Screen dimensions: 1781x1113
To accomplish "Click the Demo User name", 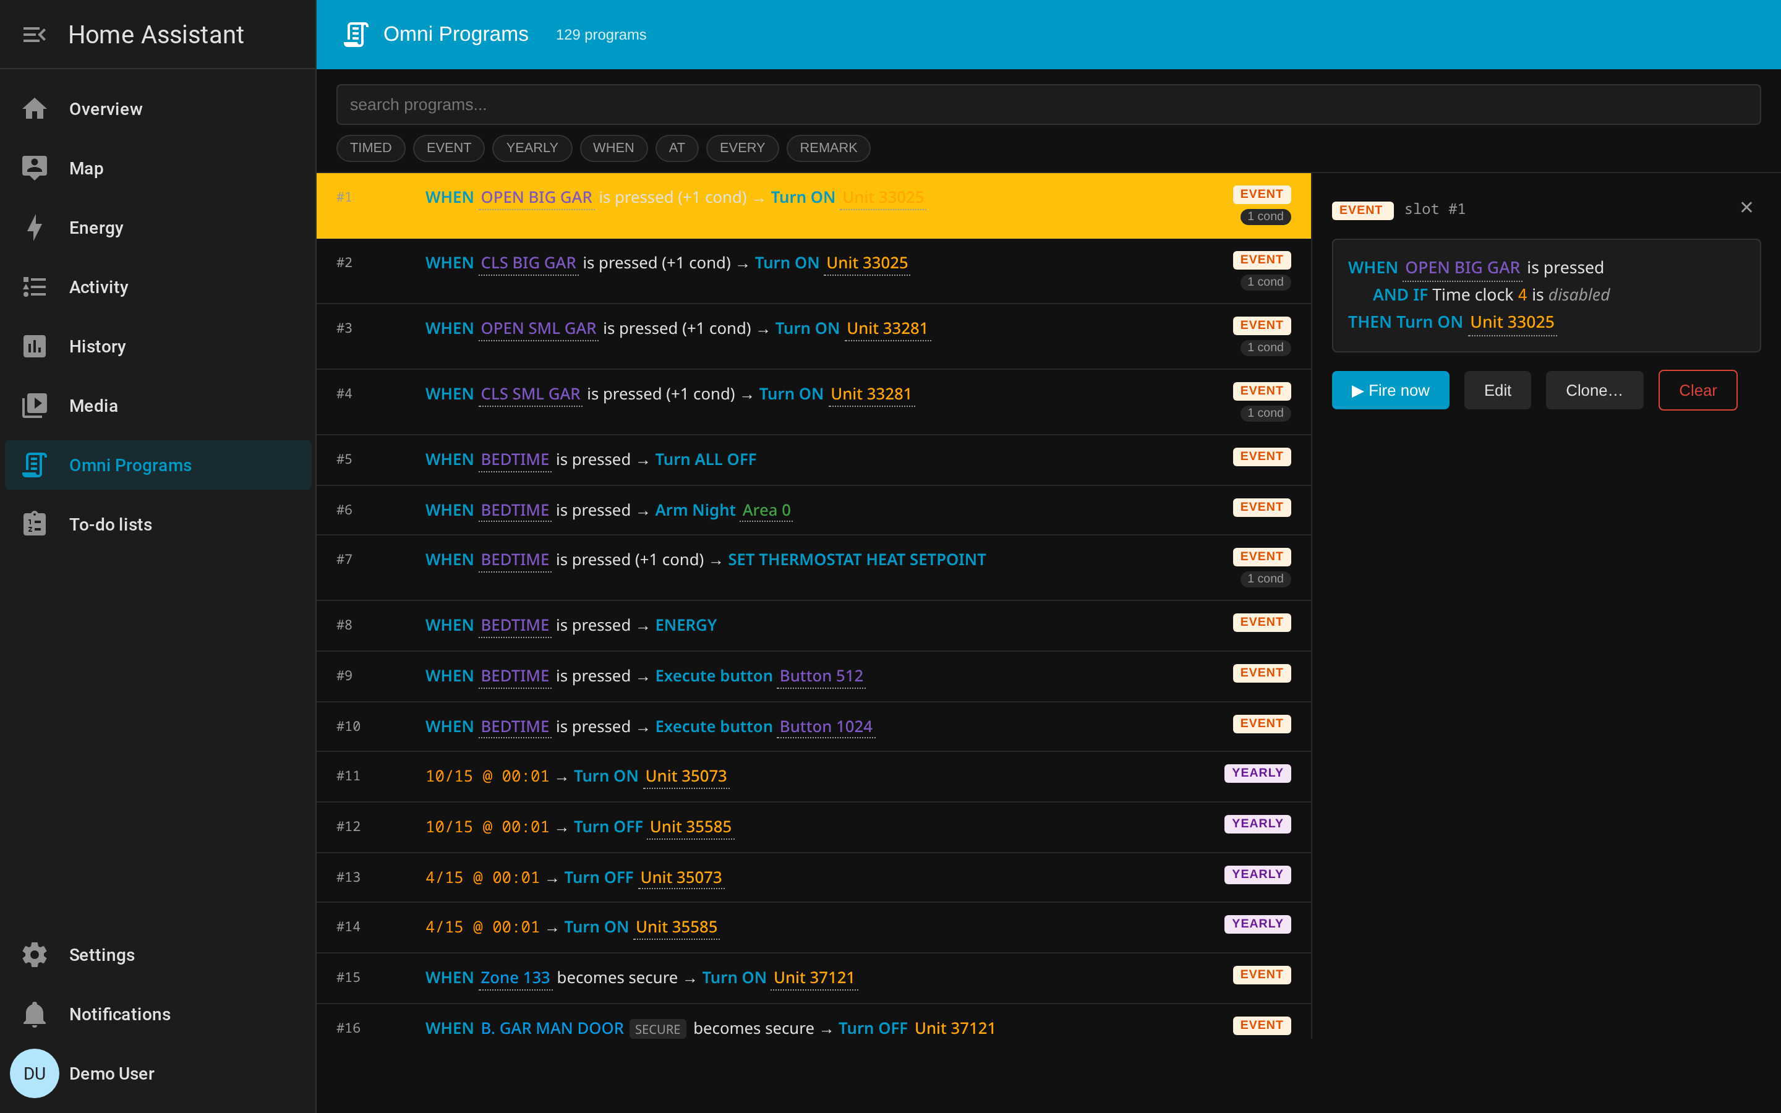I will [x=112, y=1074].
